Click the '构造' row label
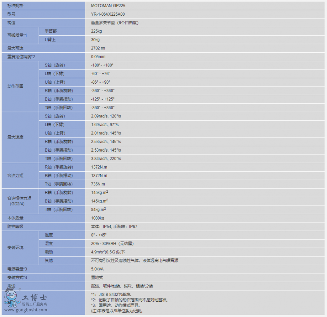 point(12,23)
